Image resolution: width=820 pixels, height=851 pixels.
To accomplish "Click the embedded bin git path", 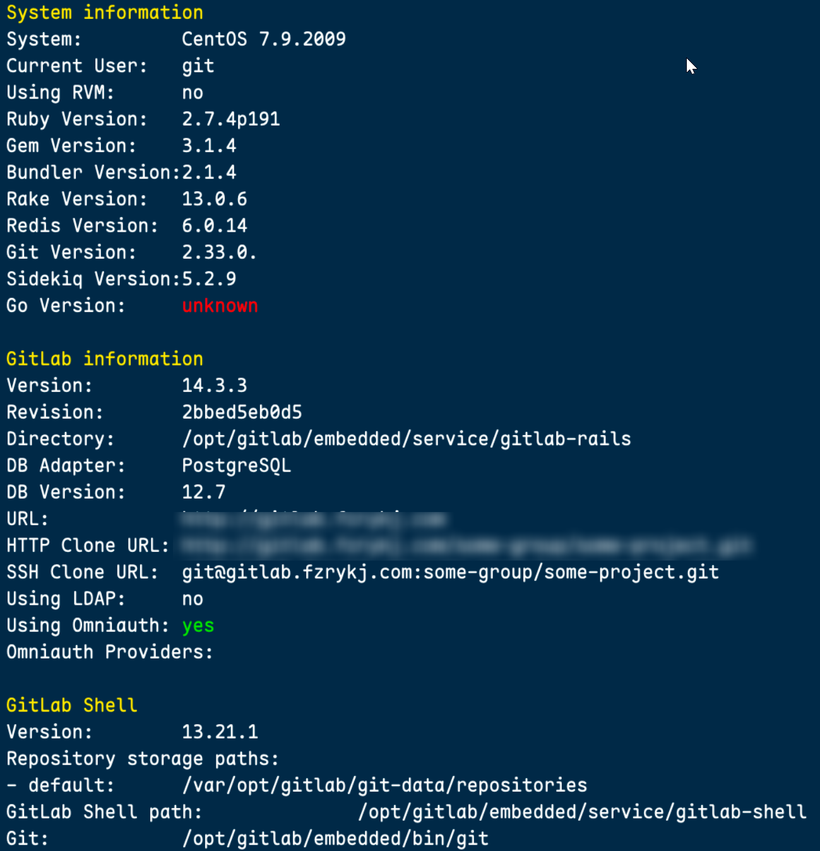I will 335,838.
